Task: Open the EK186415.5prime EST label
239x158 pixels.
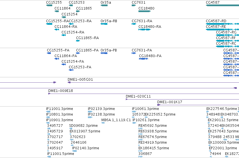Action: coord(154,148)
